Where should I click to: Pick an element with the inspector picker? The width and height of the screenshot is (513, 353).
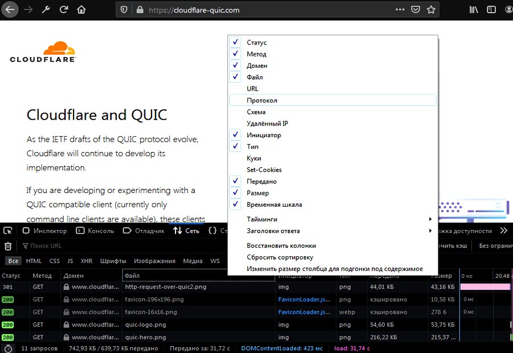[x=7, y=231]
